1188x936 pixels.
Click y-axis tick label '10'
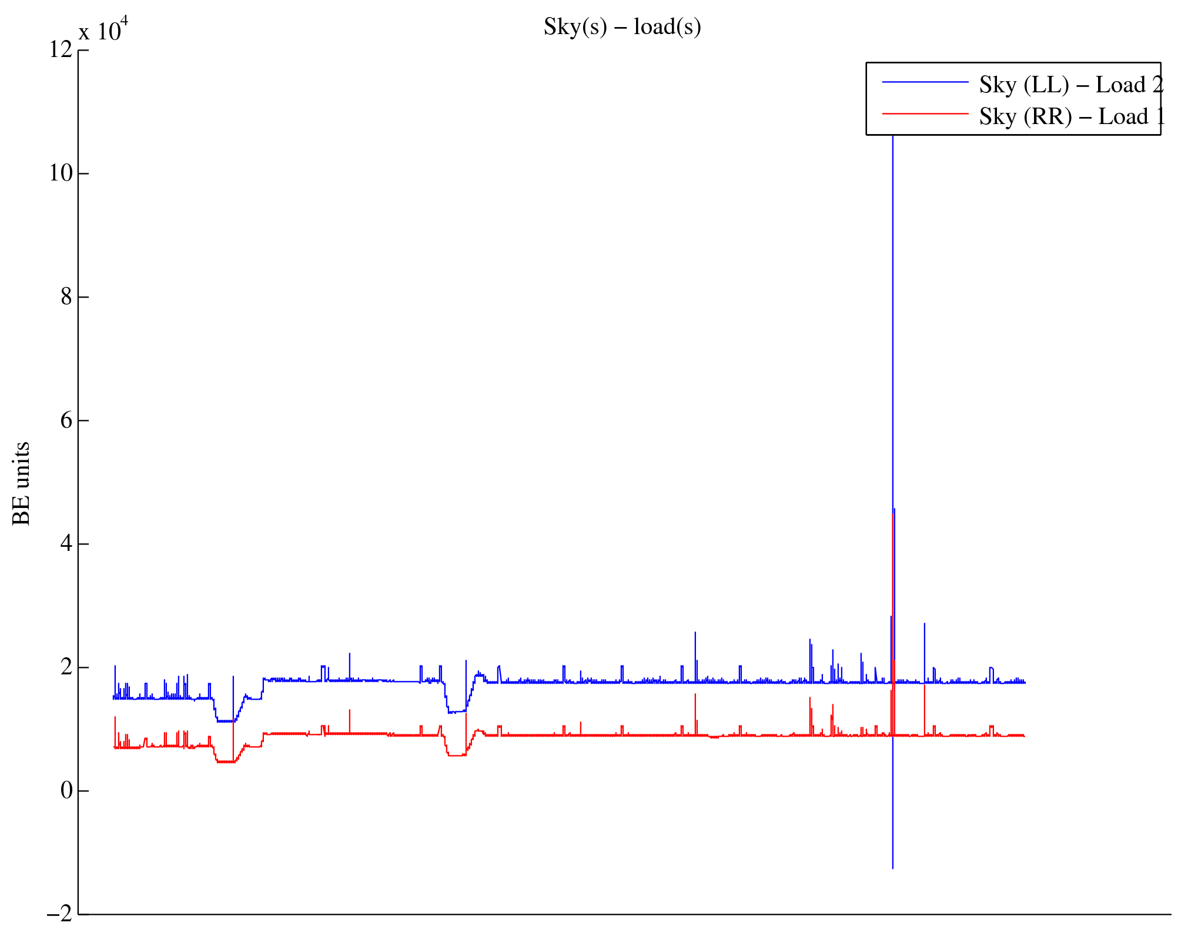pyautogui.click(x=61, y=173)
